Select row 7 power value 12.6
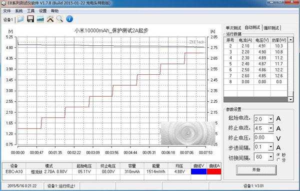Screen dimensions: 300x191 pyautogui.click(x=279, y=76)
